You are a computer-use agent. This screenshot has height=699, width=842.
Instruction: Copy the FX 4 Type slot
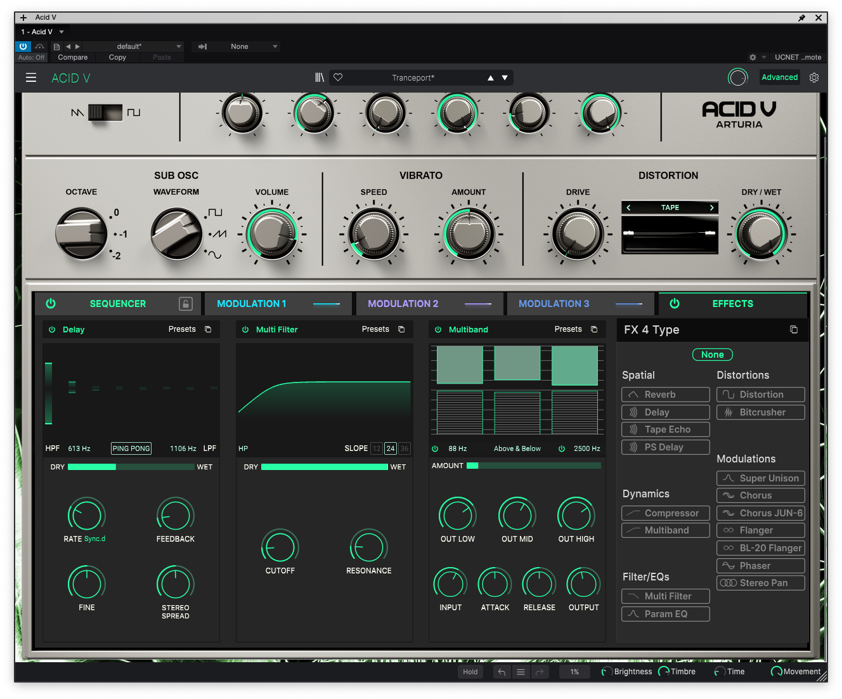click(x=794, y=330)
